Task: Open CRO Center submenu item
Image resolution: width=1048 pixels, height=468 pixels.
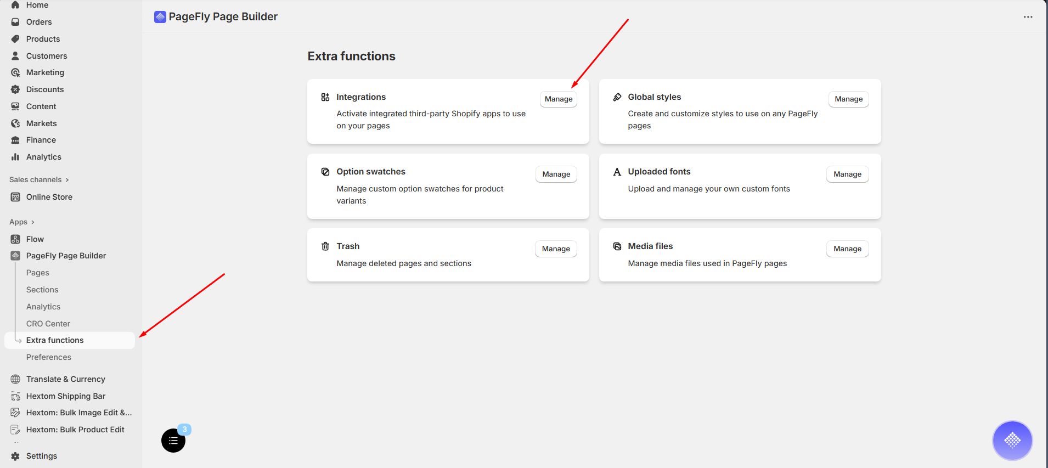Action: (48, 324)
